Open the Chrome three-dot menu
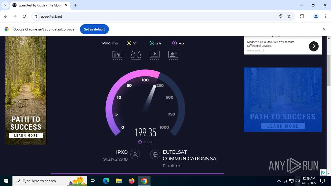The width and height of the screenshot is (331, 186). point(325,16)
